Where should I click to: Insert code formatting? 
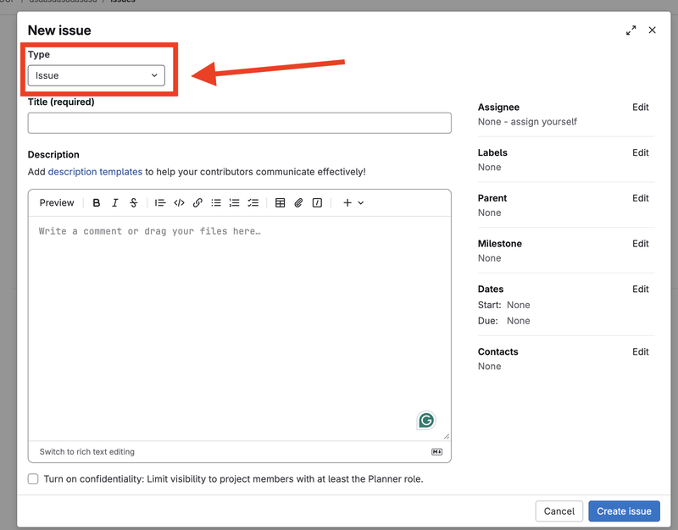click(x=179, y=203)
